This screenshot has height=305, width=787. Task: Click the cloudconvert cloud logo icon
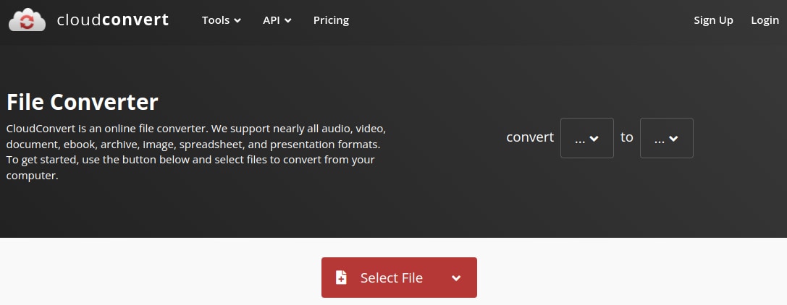(27, 20)
